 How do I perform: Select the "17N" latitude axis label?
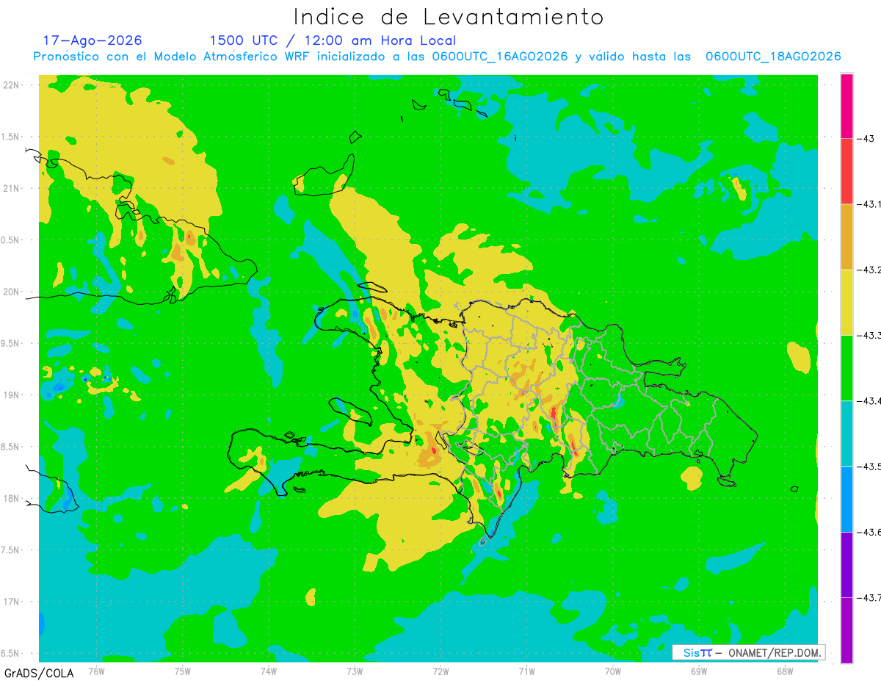[12, 602]
